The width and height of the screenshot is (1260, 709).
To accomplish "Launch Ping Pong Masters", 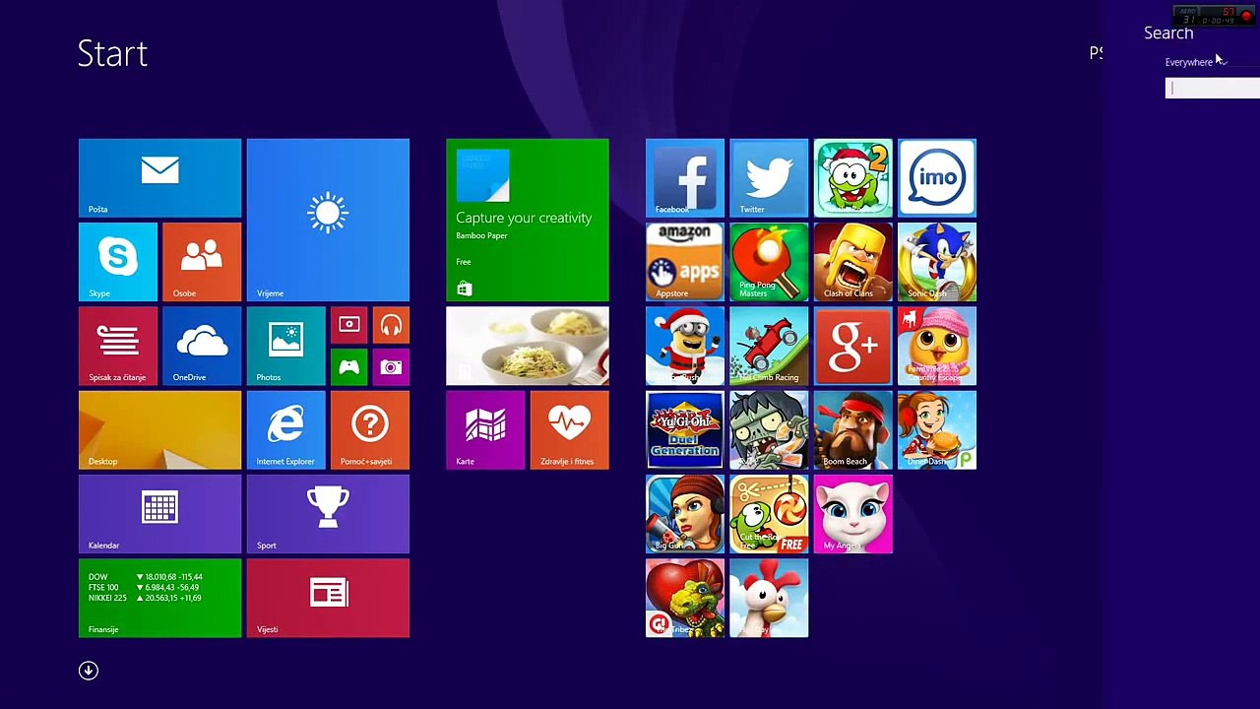I will pyautogui.click(x=769, y=262).
